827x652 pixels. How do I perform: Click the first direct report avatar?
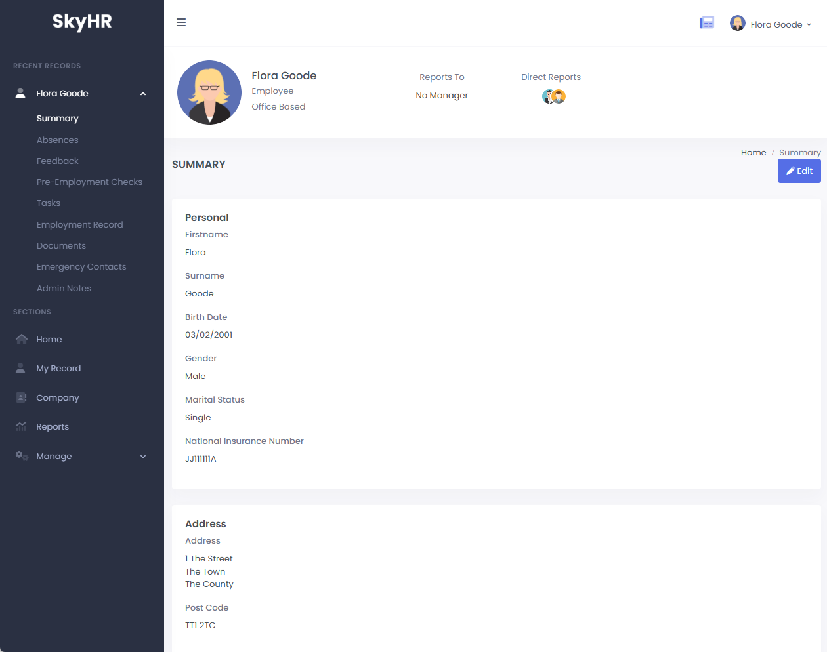pos(549,96)
